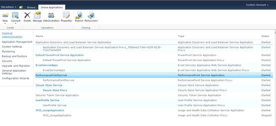Open the System Account dropdown
The height and width of the screenshot is (126, 276).
pyautogui.click(x=257, y=5)
